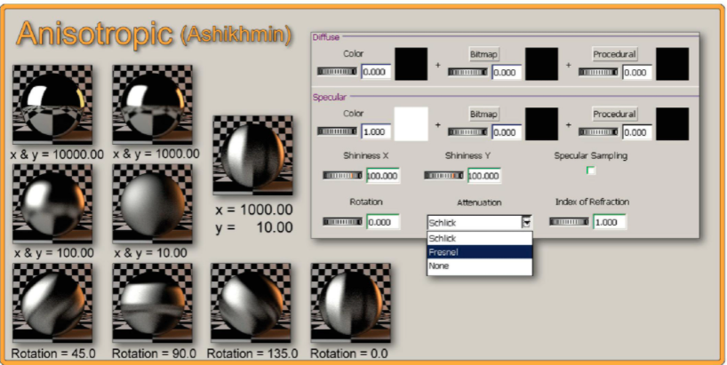Image resolution: width=727 pixels, height=365 pixels.
Task: Click the Specular section label
Action: pos(329,98)
